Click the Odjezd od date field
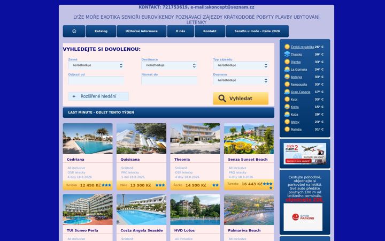The height and width of the screenshot is (241, 385). click(96, 80)
